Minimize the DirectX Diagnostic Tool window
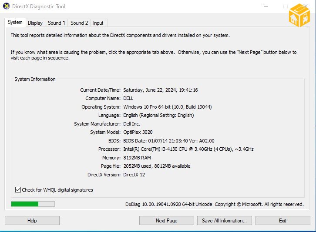The width and height of the screenshot is (316, 232). [266, 6]
